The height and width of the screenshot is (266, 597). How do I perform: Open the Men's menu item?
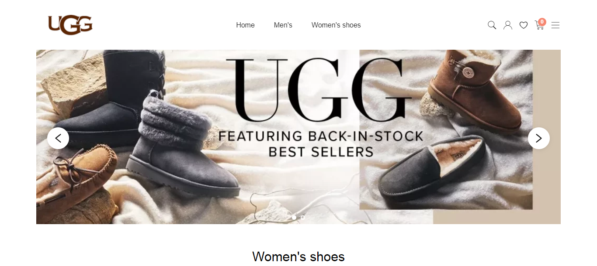pyautogui.click(x=283, y=25)
